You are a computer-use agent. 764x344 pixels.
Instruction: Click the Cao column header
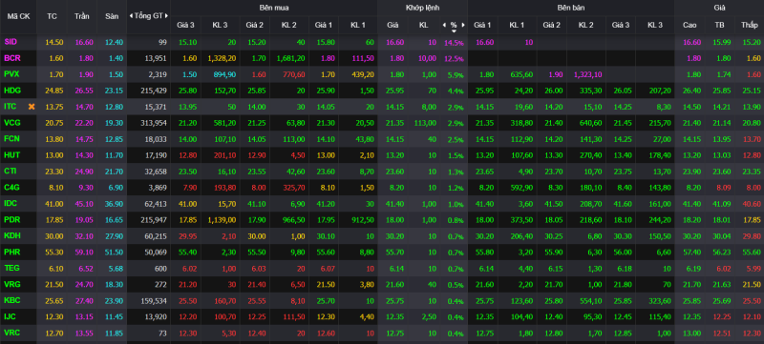pos(690,25)
